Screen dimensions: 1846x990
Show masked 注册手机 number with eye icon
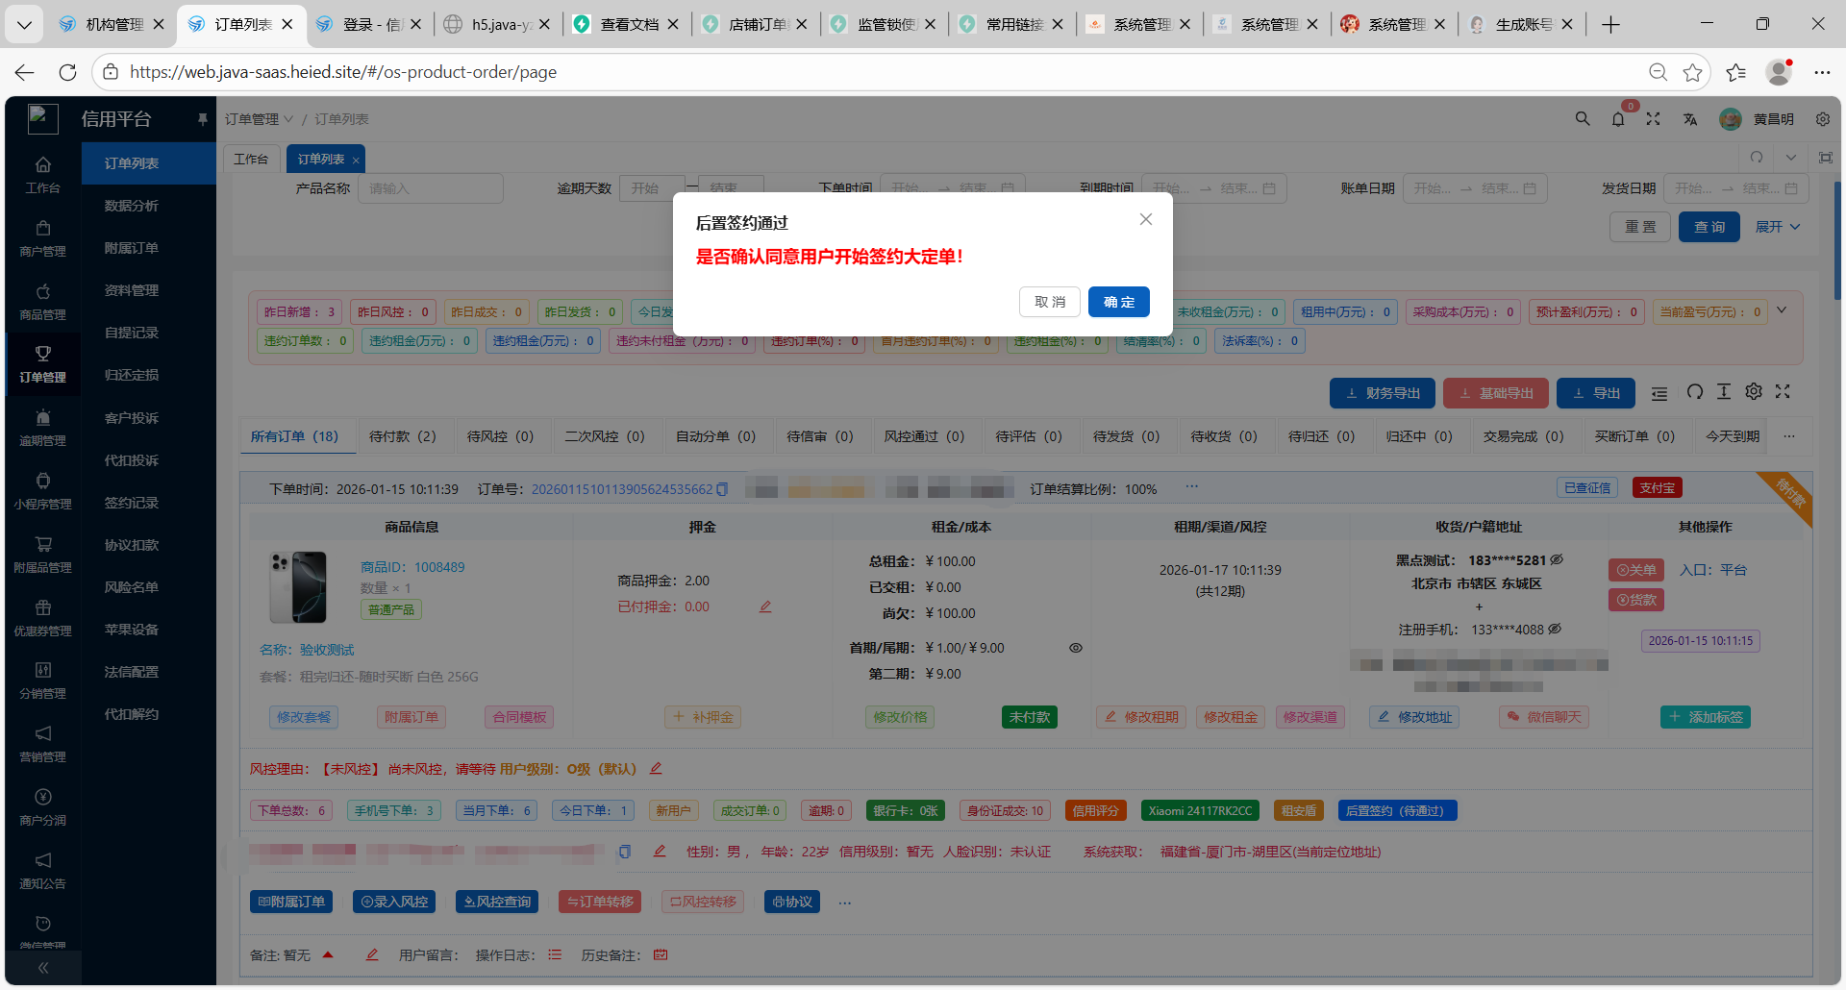(1555, 630)
